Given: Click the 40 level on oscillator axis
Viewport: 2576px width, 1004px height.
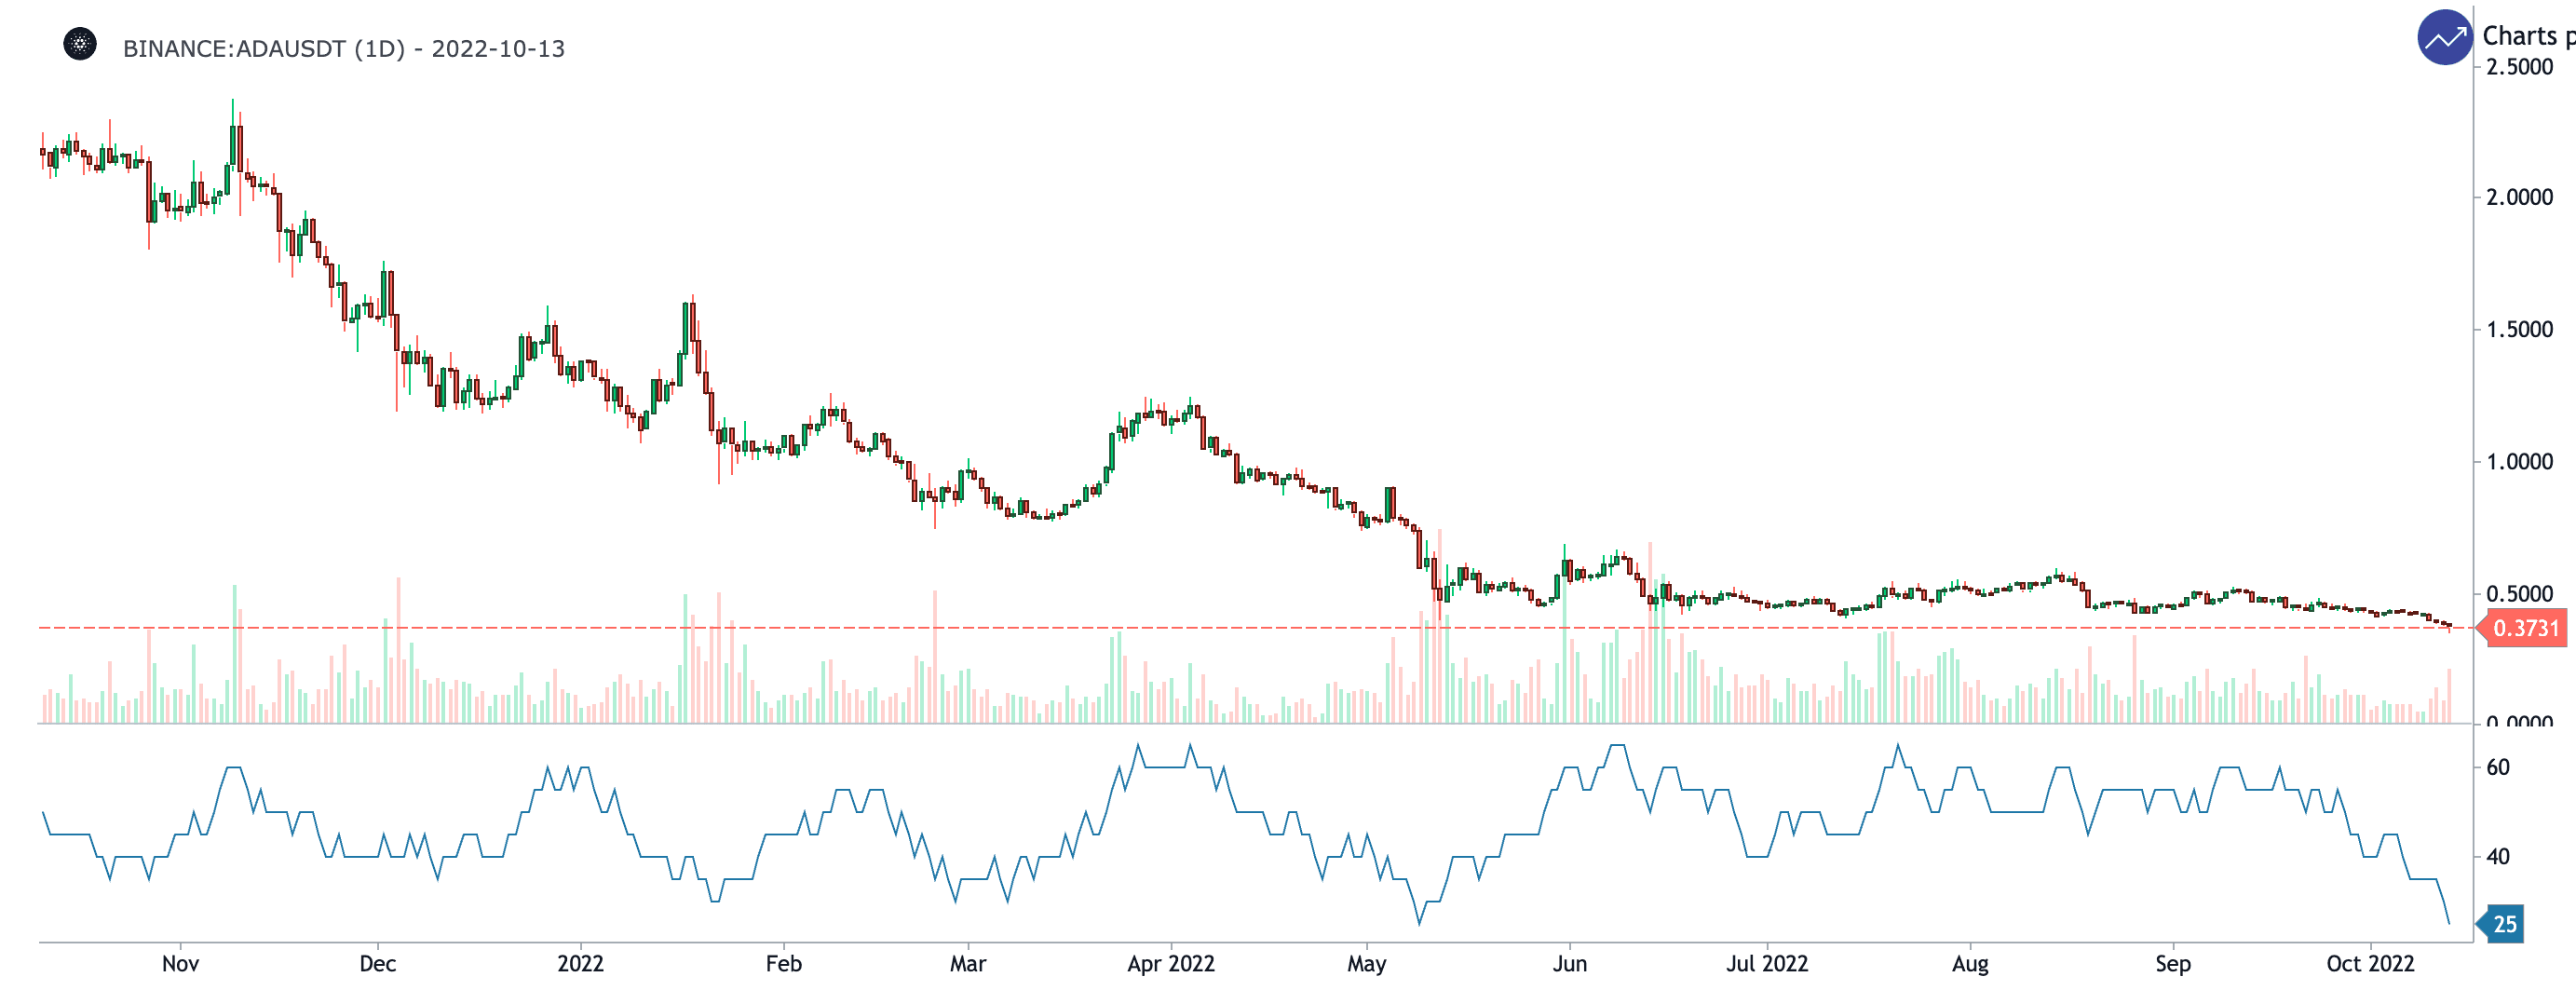Looking at the screenshot, I should click(2497, 856).
